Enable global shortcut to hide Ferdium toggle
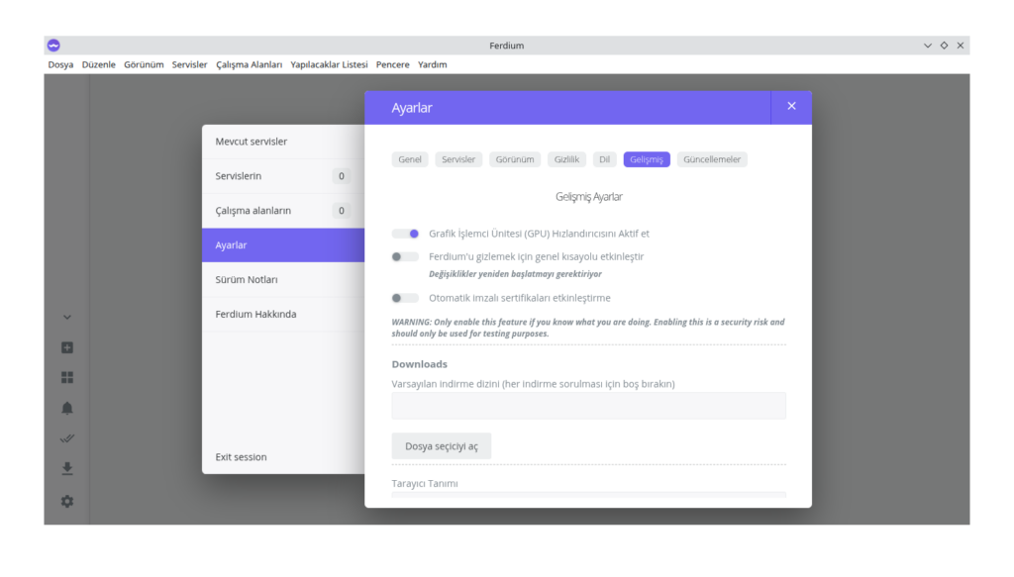The image size is (1014, 577). click(x=405, y=257)
